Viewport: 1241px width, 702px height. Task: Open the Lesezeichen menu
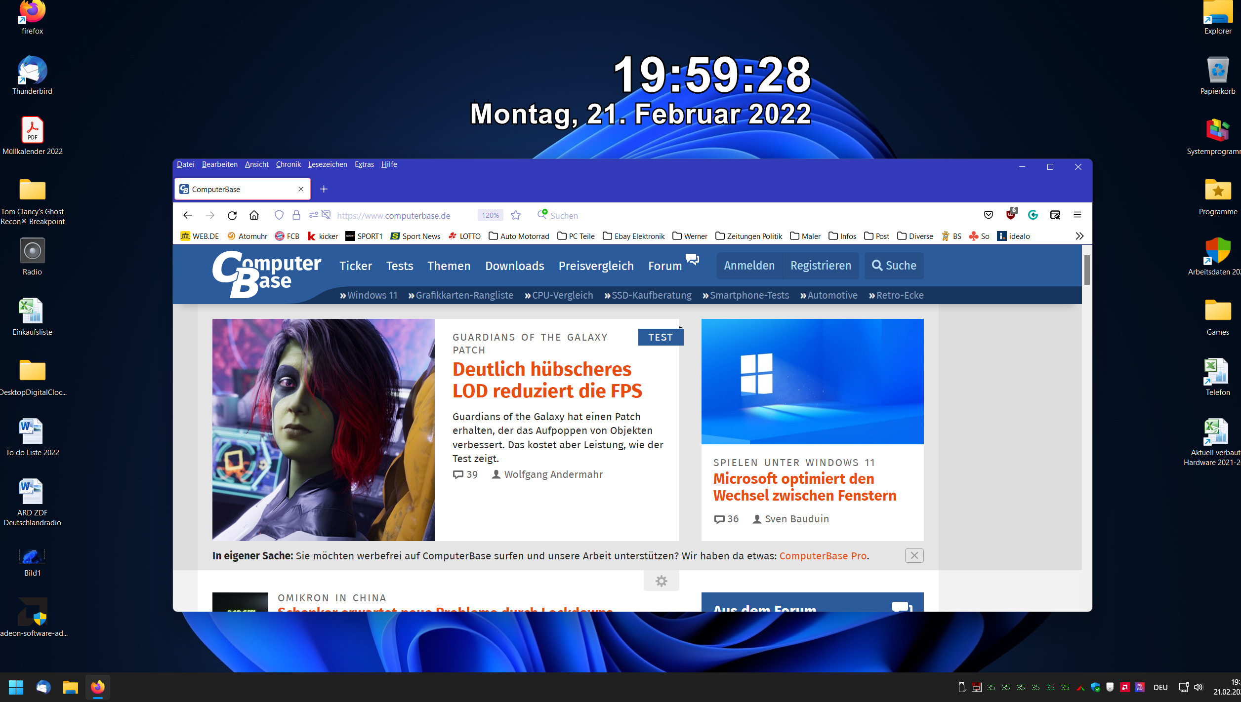328,164
